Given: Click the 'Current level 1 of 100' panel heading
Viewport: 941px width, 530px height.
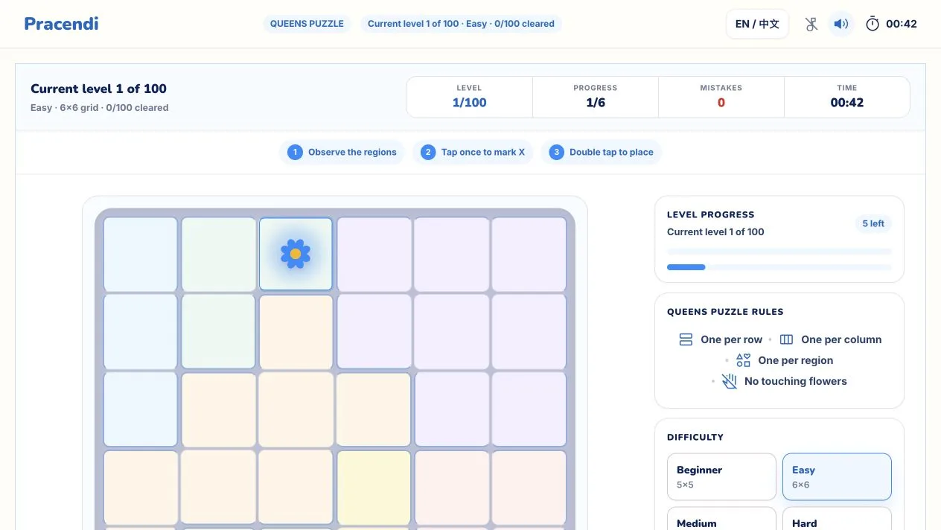Looking at the screenshot, I should [x=98, y=89].
